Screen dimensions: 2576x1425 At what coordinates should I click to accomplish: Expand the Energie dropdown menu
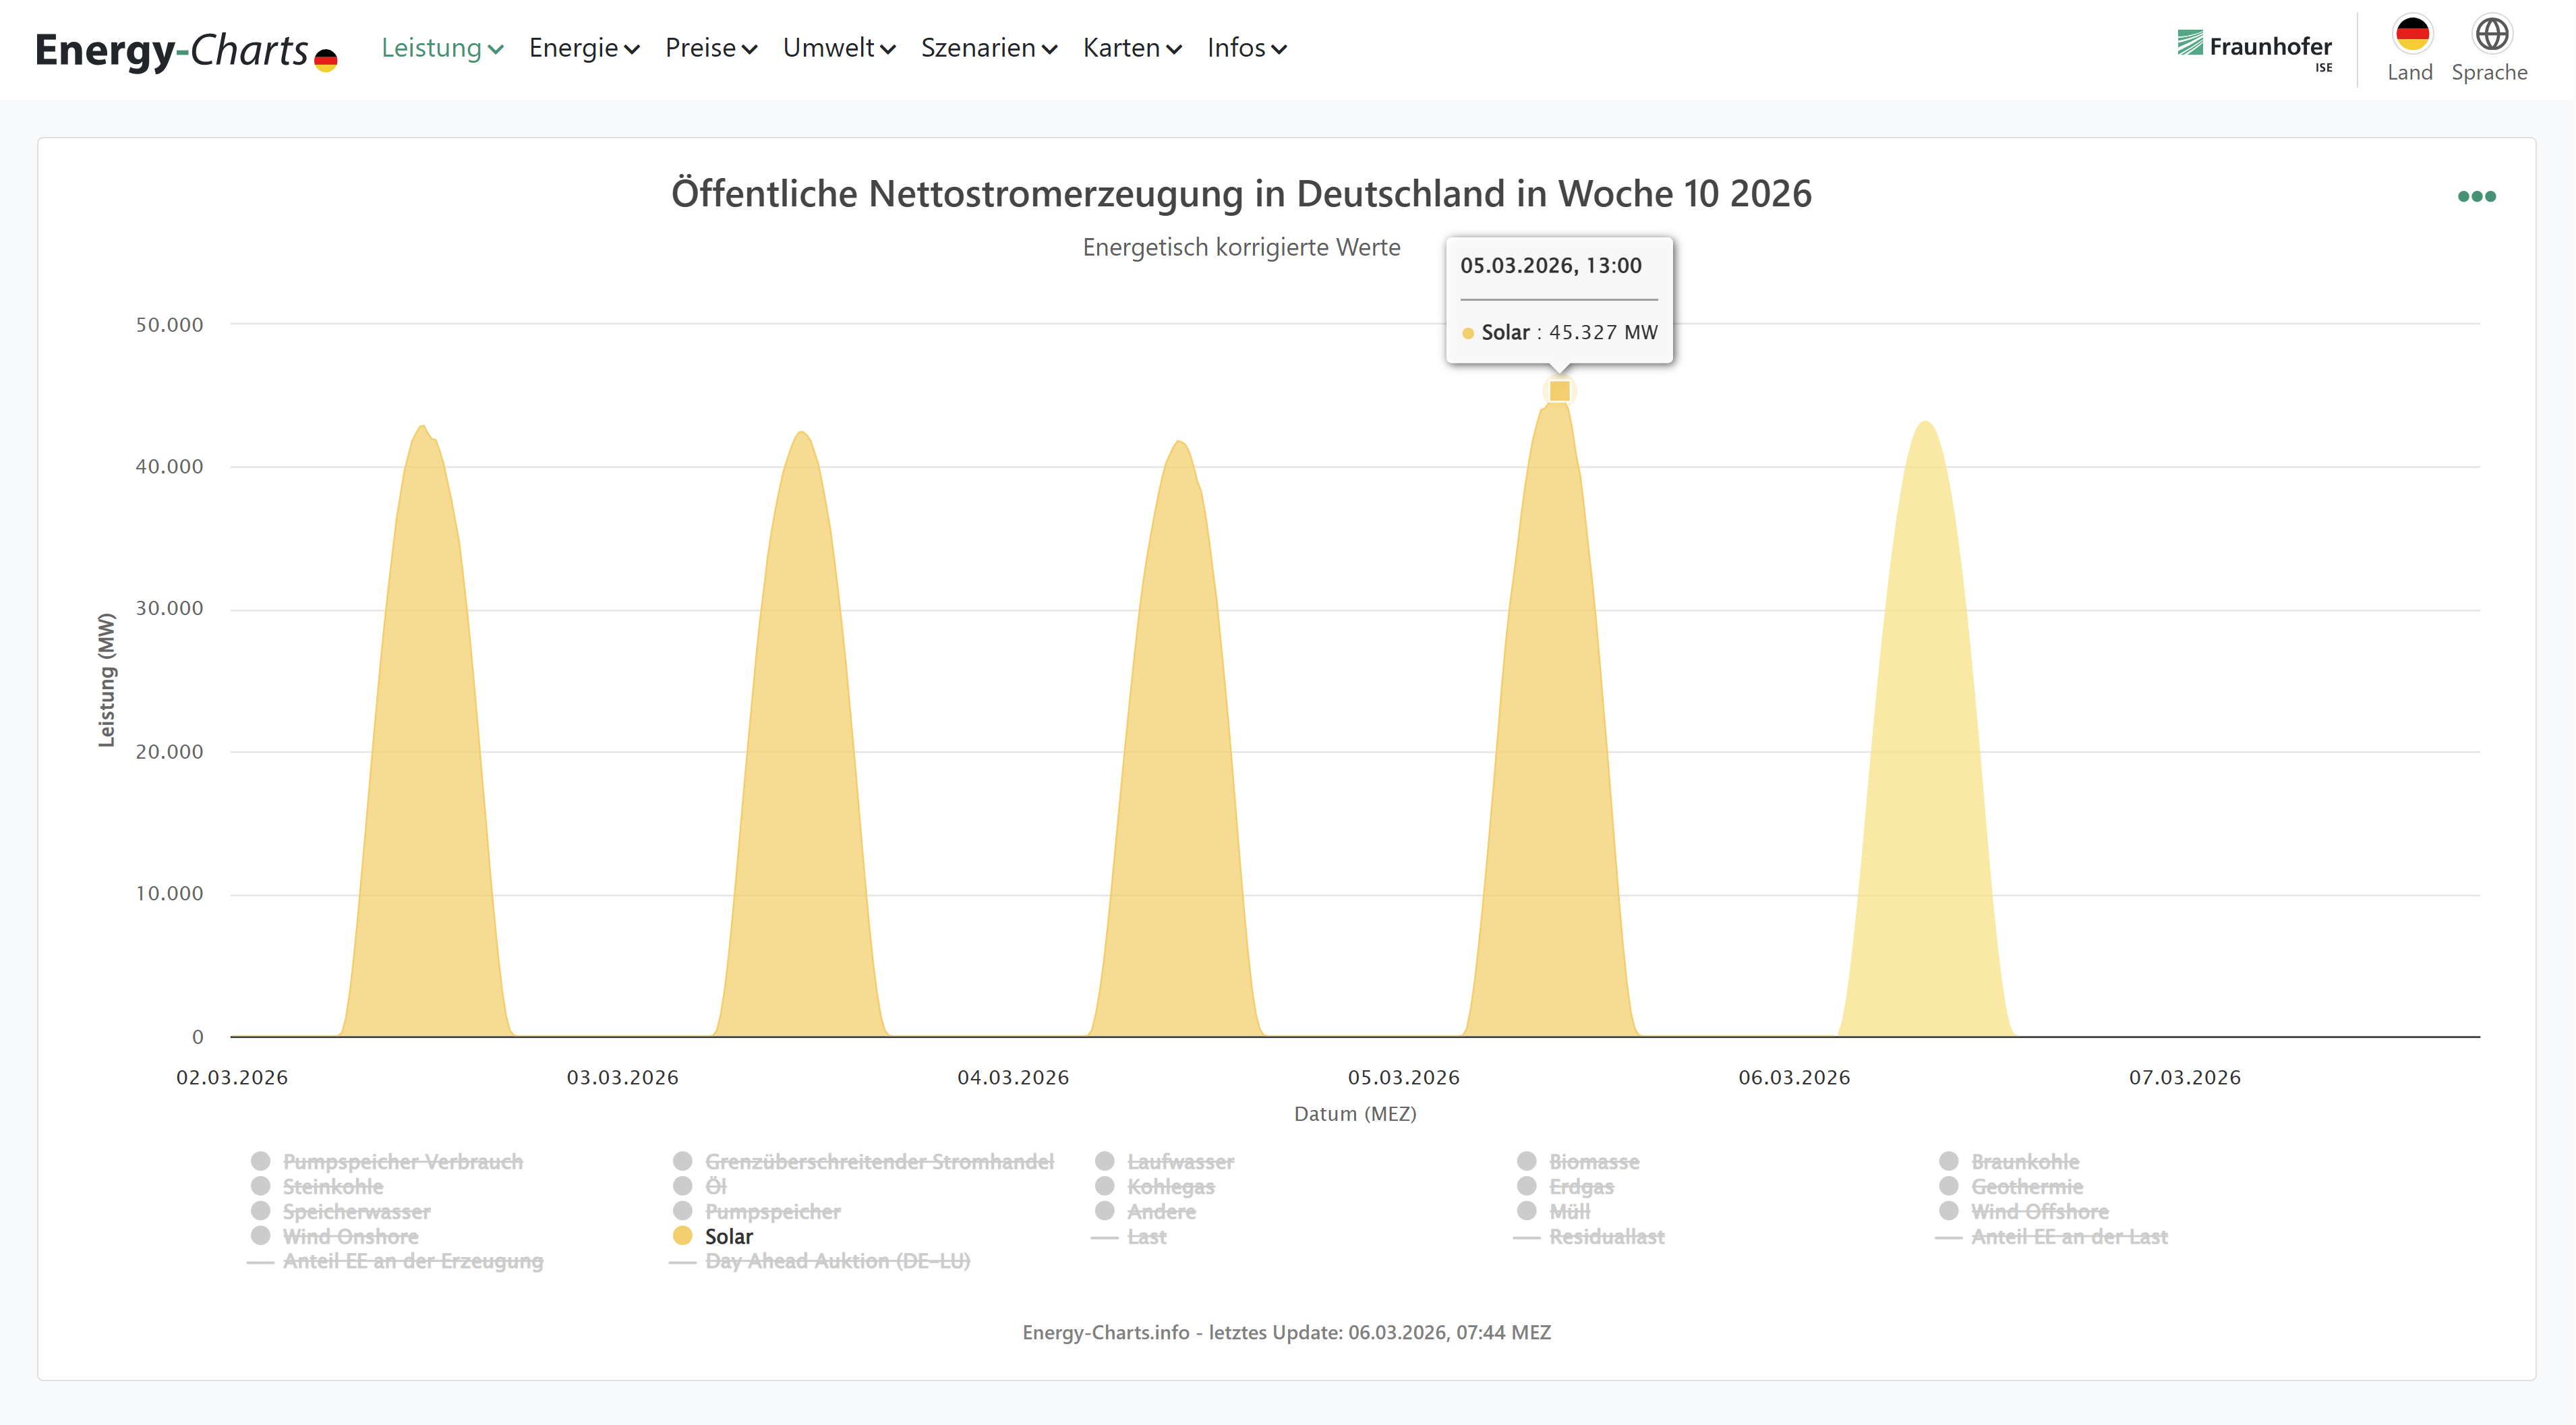584,48
